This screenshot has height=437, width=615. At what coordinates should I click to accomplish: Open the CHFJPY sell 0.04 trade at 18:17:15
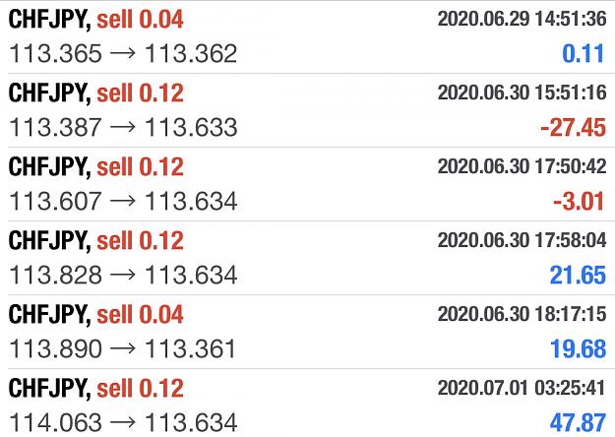pyautogui.click(x=307, y=332)
